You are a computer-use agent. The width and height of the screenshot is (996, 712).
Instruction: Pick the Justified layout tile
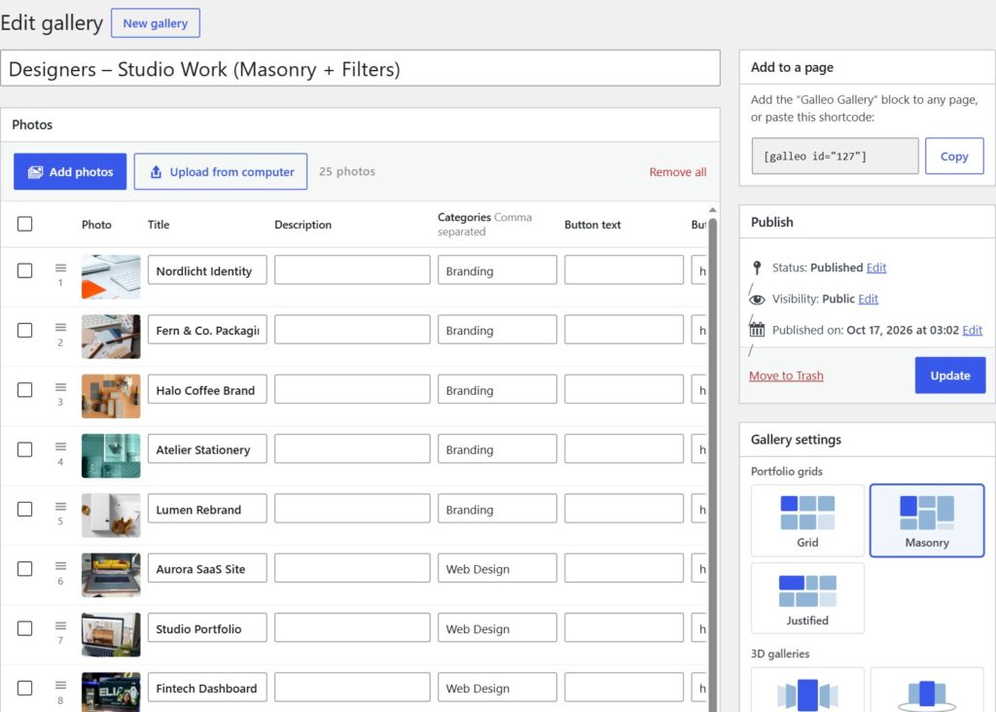point(807,597)
